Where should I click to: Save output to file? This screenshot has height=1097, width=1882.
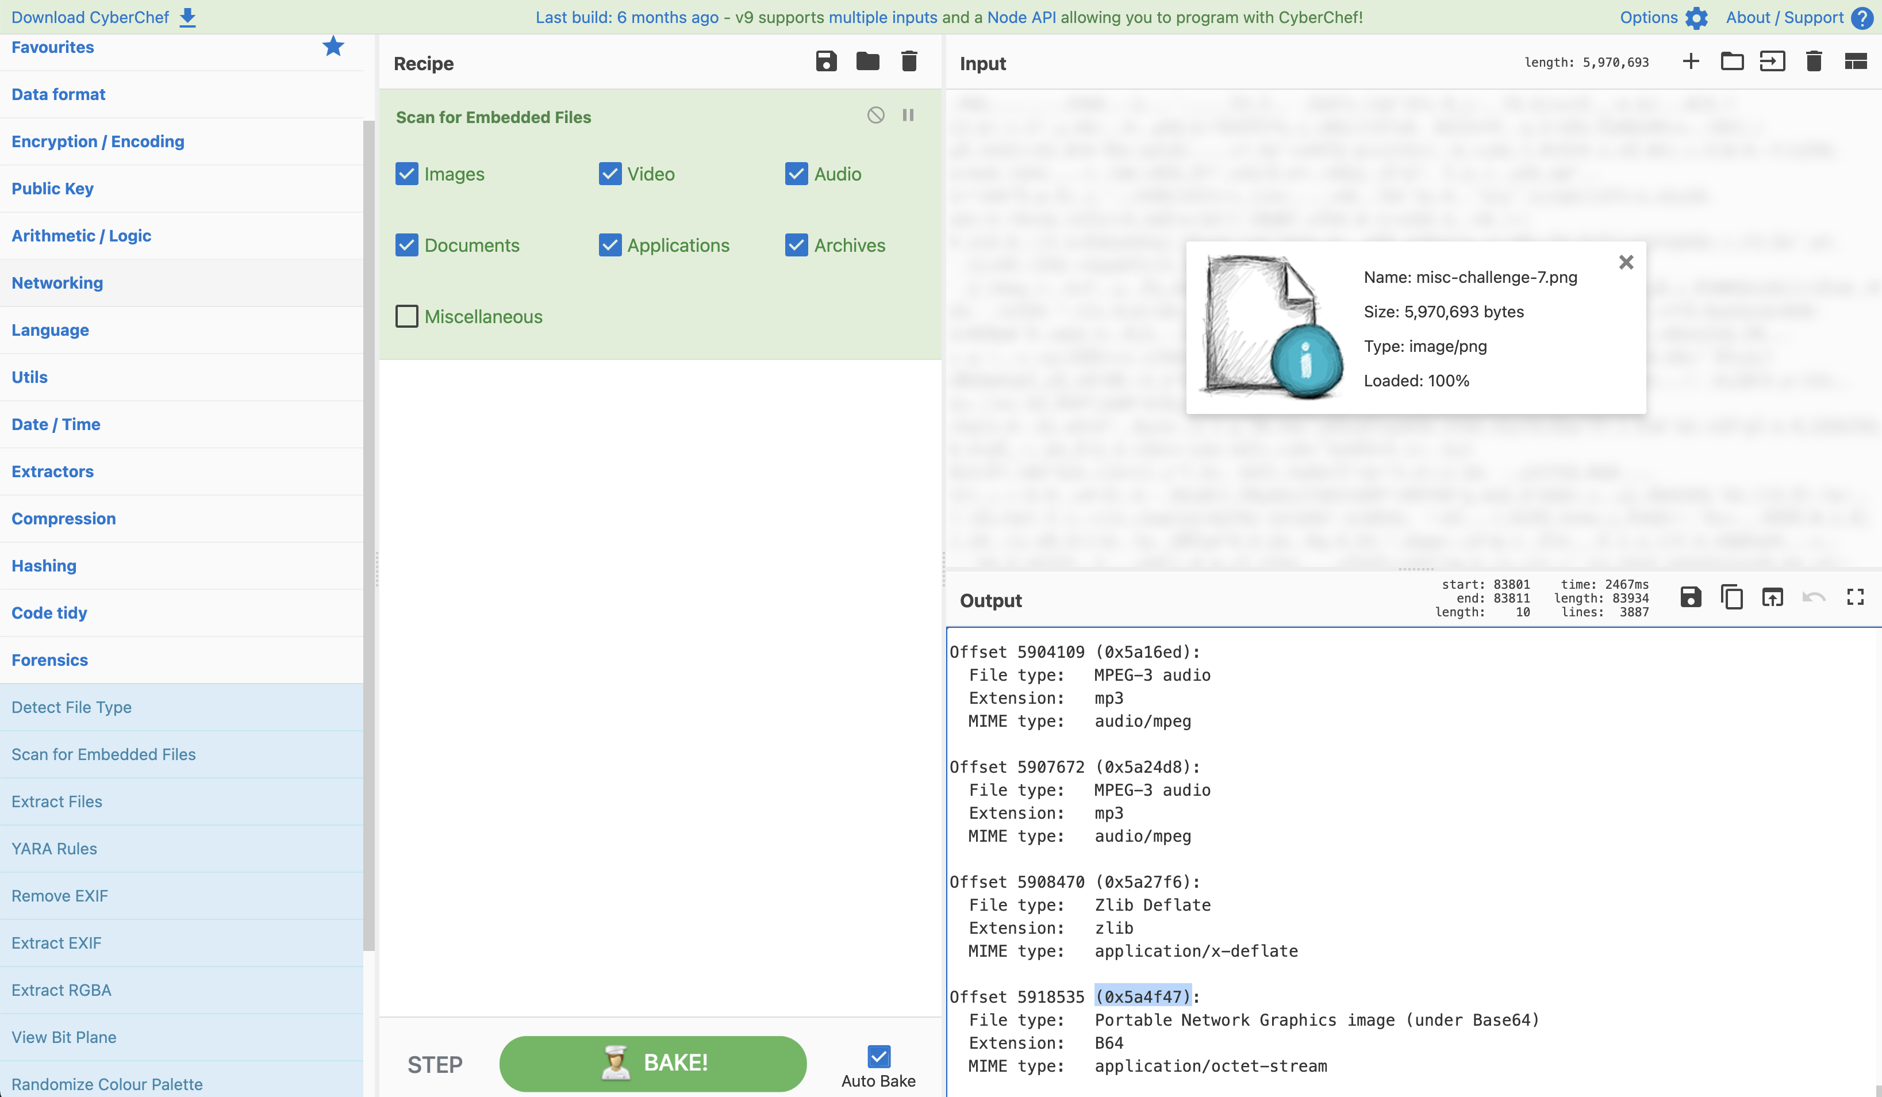point(1691,597)
